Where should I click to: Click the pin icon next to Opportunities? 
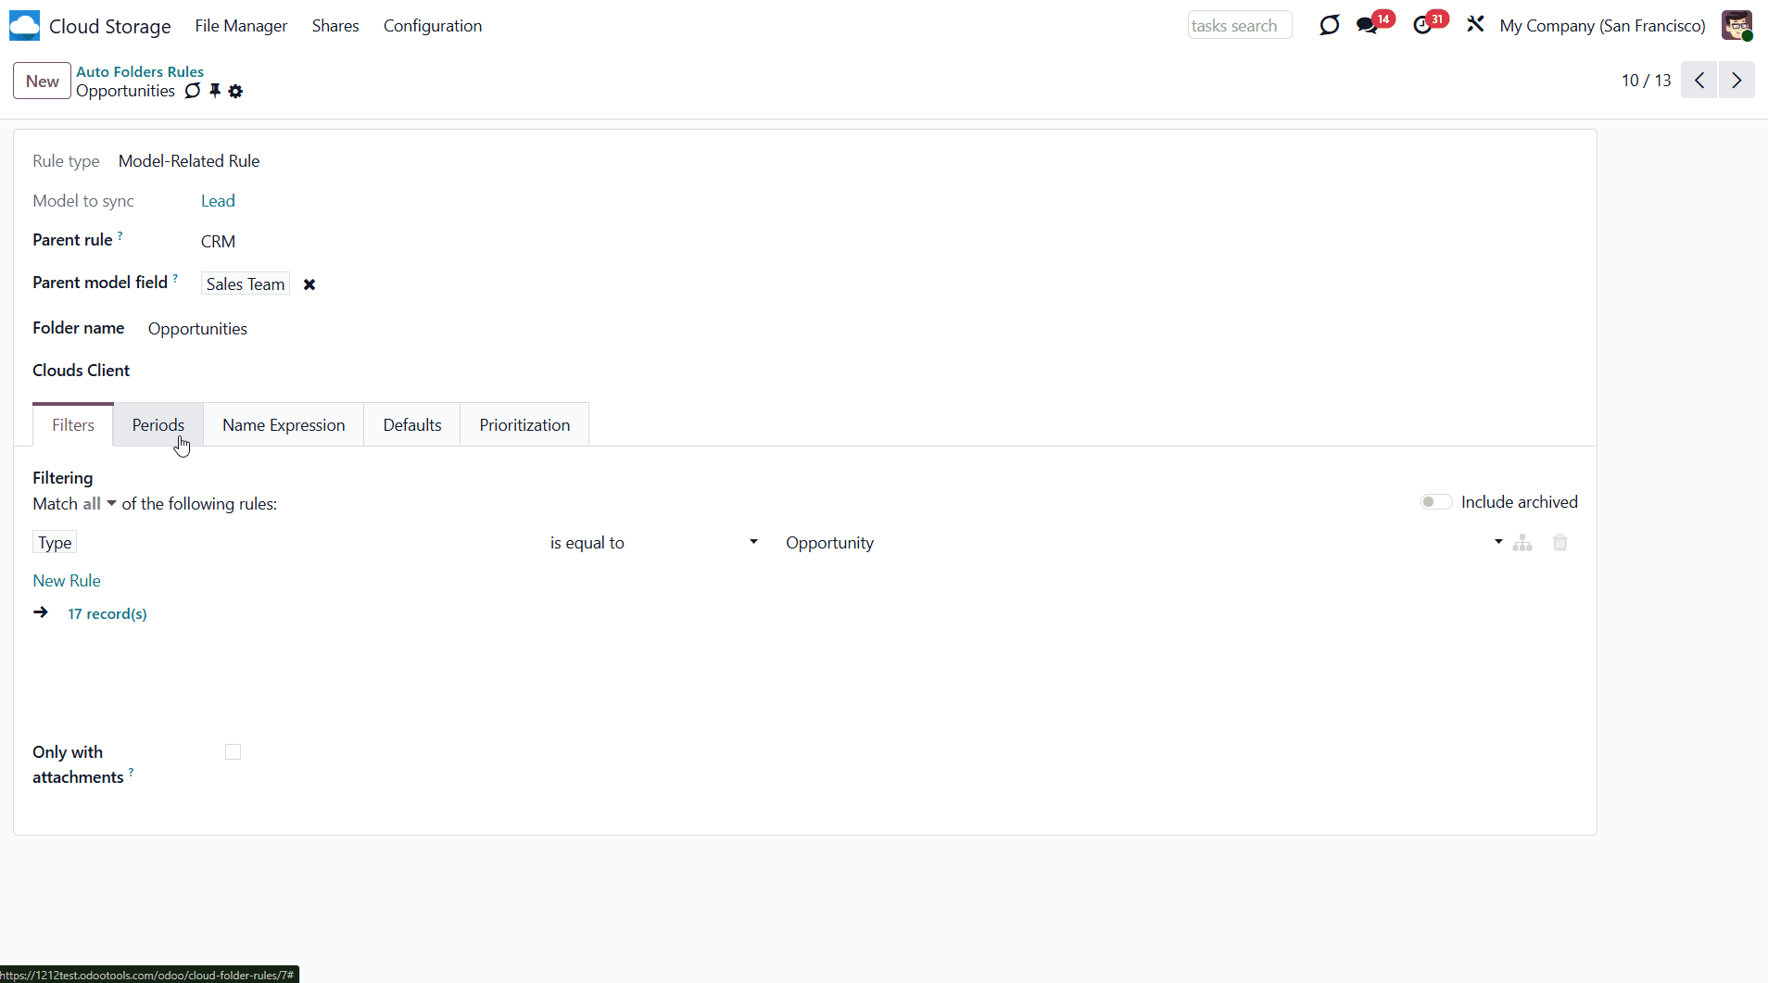coord(215,91)
